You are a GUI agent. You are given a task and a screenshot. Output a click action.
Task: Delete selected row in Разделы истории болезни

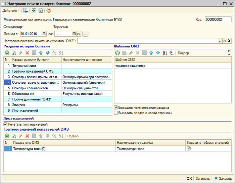click(27, 53)
